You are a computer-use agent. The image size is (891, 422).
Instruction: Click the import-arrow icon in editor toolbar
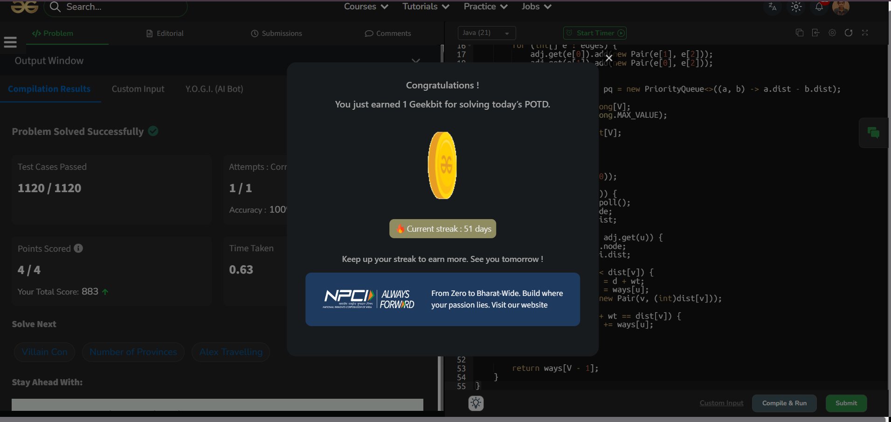click(815, 33)
